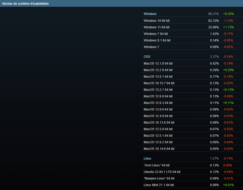Image resolution: width=243 pixels, height=190 pixels.
Task: Click the +0.20% change value
Action: click(x=229, y=70)
